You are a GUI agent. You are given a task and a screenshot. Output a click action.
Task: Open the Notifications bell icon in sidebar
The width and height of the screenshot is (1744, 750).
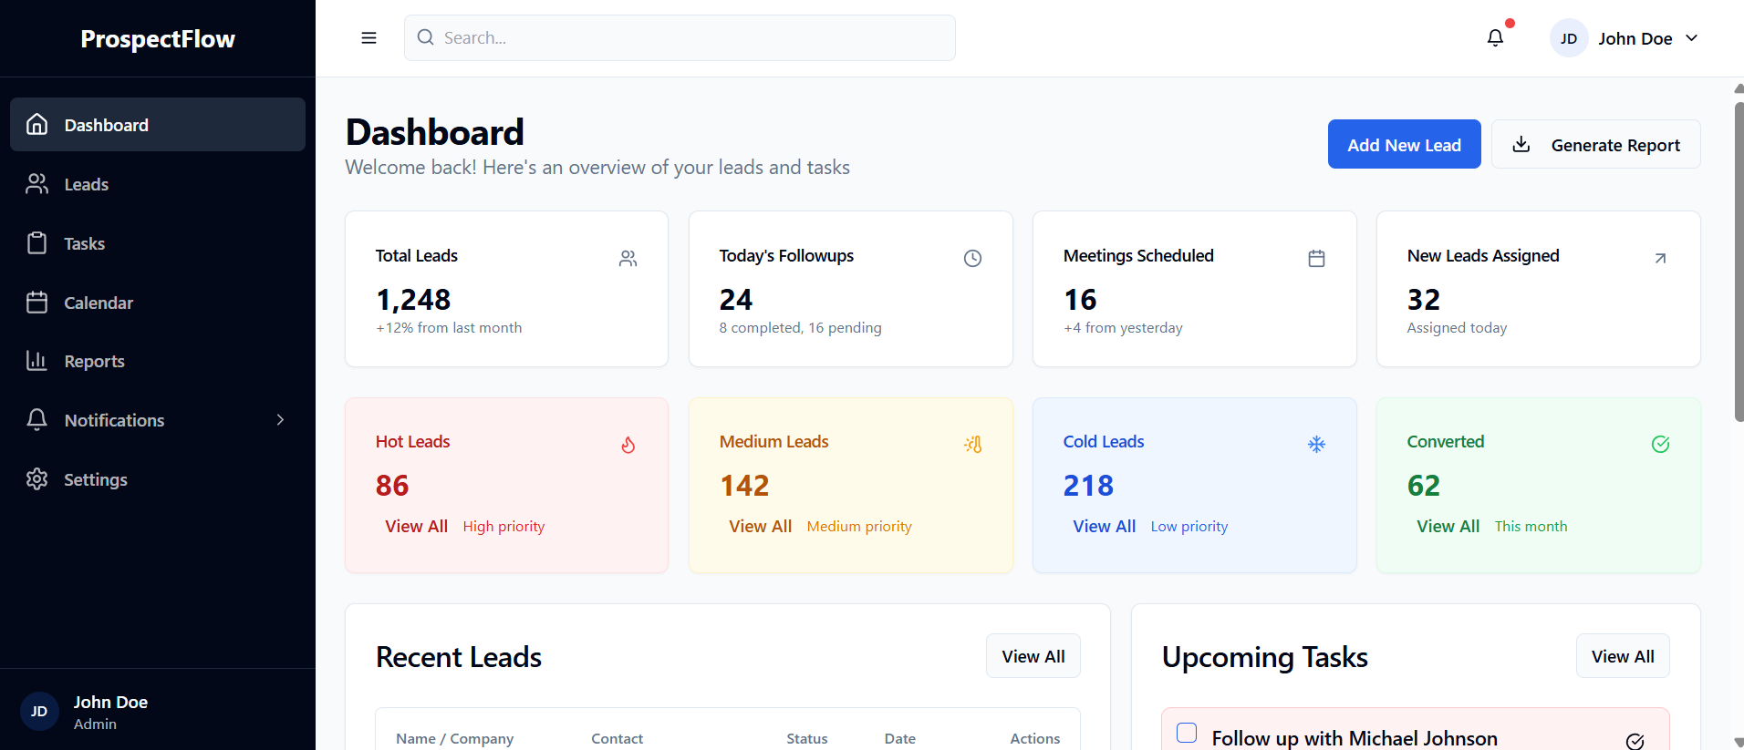pyautogui.click(x=36, y=420)
